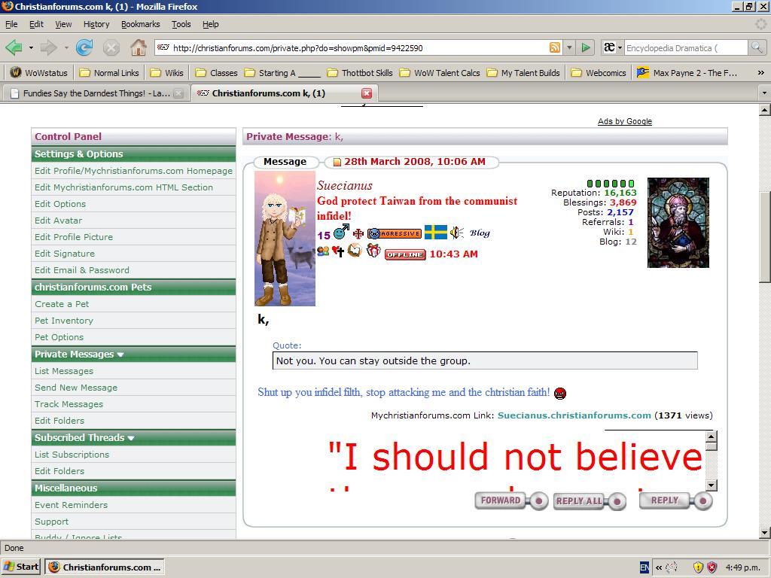
Task: Close the Christianforums.com tab
Action: click(x=367, y=93)
